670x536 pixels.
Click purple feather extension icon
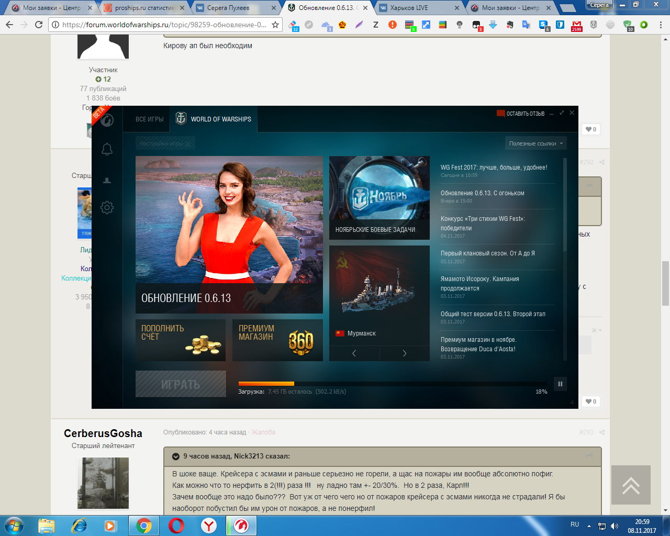tap(359, 25)
